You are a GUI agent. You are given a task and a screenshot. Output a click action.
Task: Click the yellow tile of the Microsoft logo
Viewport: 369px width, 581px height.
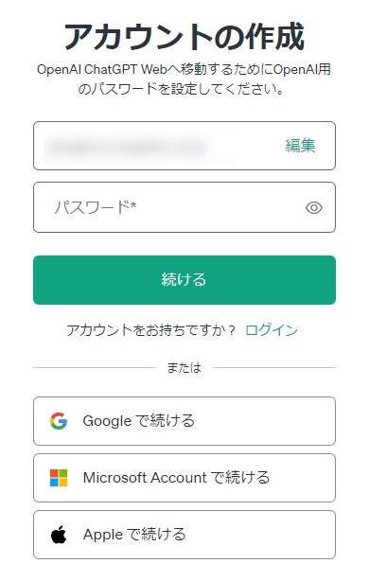point(63,482)
